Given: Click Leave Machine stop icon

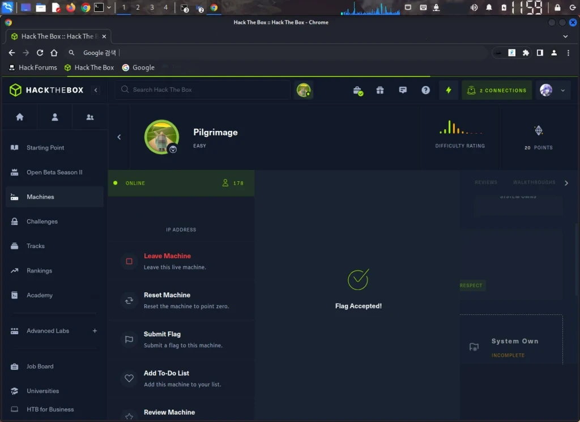Looking at the screenshot, I should pos(129,261).
